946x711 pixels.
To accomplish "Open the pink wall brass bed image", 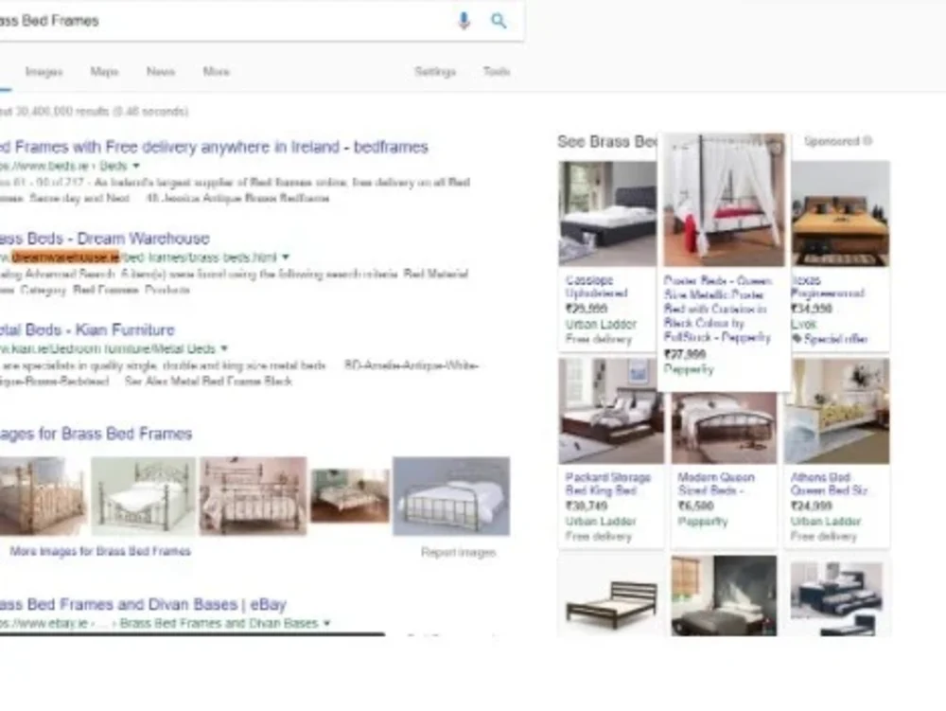I will point(253,496).
